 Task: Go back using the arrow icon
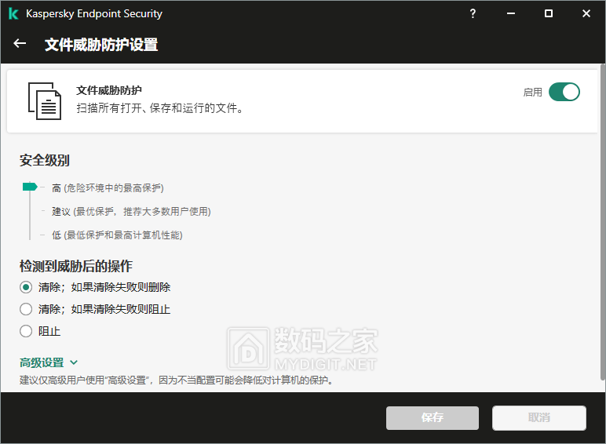(x=20, y=44)
